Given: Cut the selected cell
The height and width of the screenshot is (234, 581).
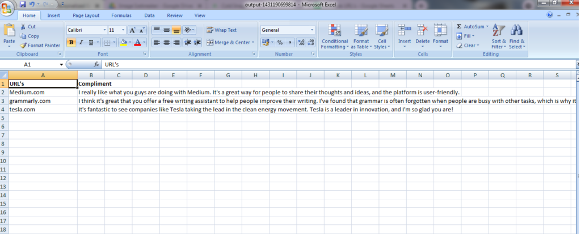Looking at the screenshot, I should [x=28, y=27].
